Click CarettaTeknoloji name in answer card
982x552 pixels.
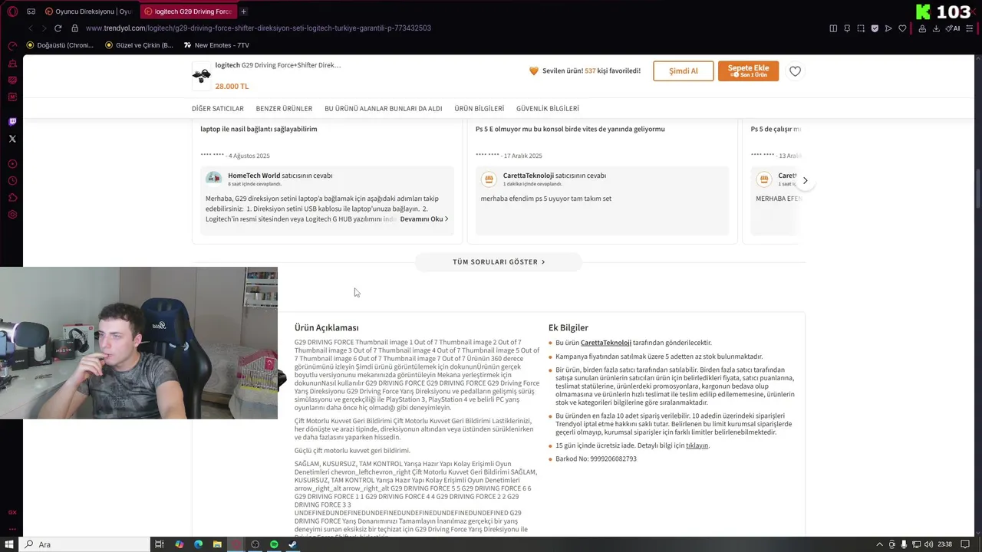(x=528, y=176)
